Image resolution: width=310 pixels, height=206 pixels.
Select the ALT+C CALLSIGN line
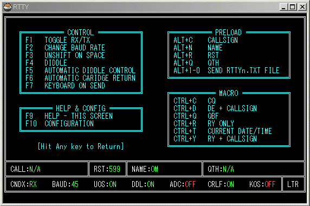[205, 40]
